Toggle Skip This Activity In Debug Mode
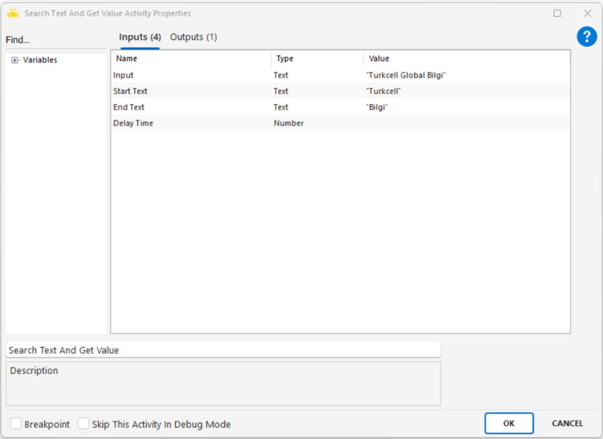The width and height of the screenshot is (603, 439). tap(84, 424)
